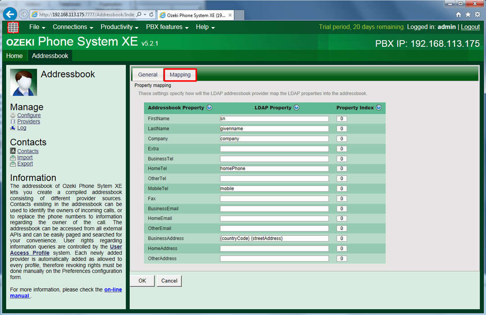
Task: Click the OtherAddress LDAP property field
Action: coord(274,258)
